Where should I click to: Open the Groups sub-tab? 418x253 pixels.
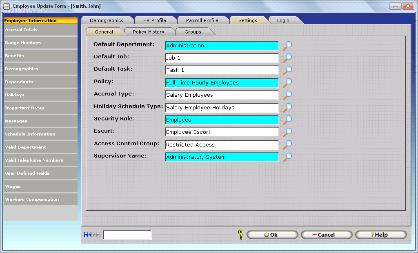point(193,32)
